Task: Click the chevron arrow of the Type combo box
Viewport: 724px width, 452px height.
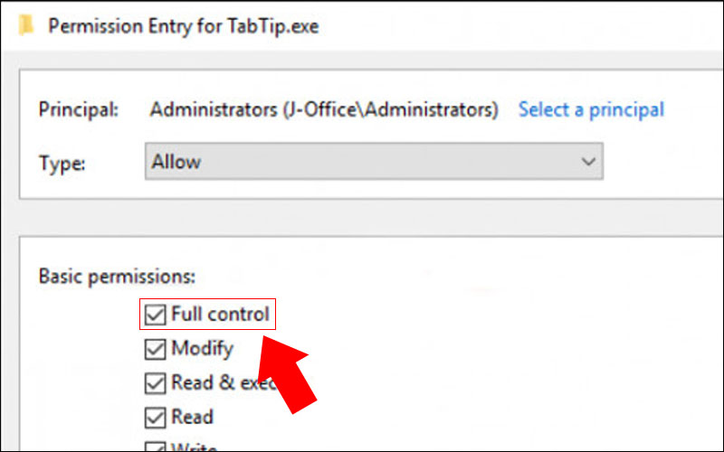Action: pyautogui.click(x=588, y=162)
